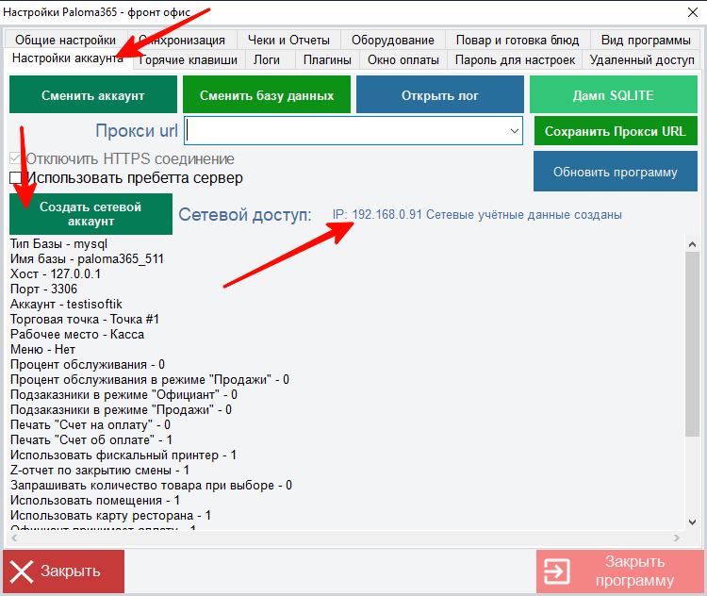Viewport: 707px width, 596px height.
Task: Select the Настройки аккаунта tab
Action: point(68,58)
